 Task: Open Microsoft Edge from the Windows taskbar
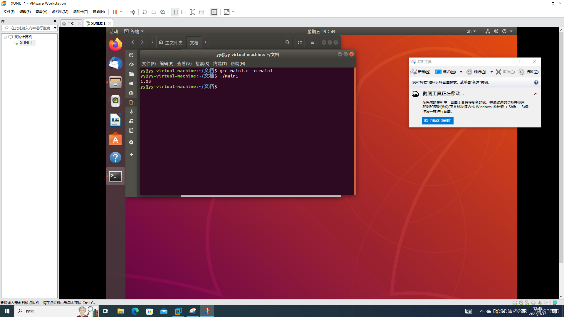coord(135,311)
